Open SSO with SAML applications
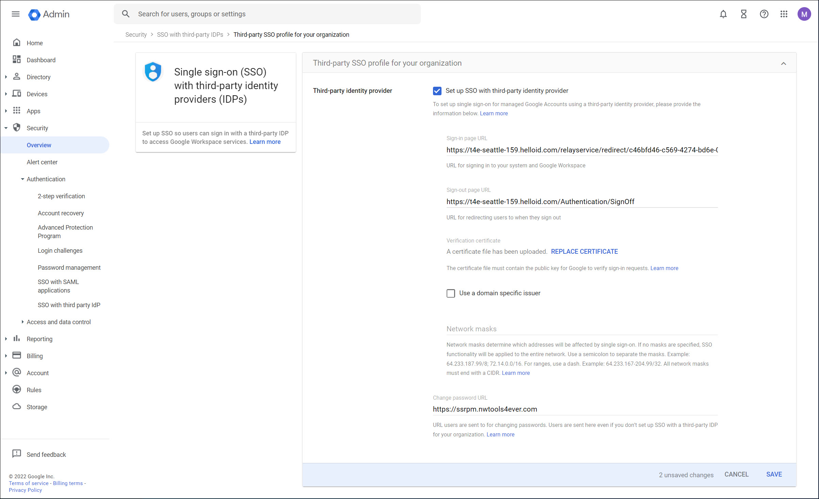The image size is (819, 499). pyautogui.click(x=58, y=286)
